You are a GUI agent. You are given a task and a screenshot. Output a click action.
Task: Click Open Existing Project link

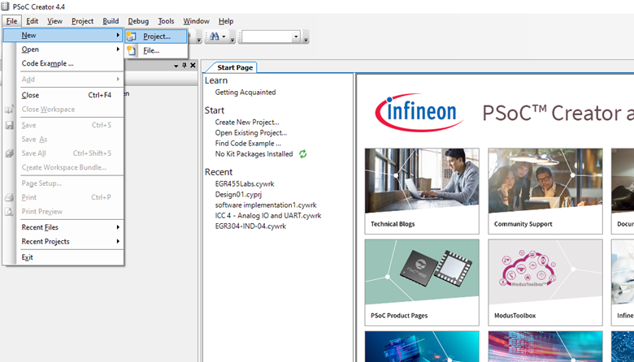click(x=251, y=133)
